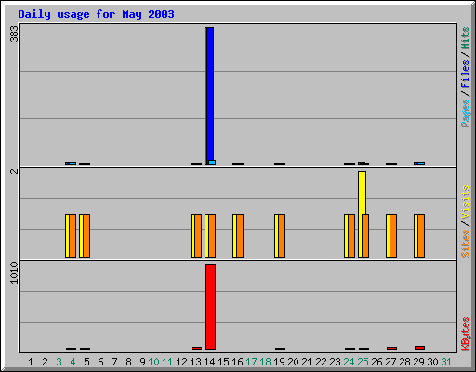The image size is (476, 372).
Task: Click day label 26 on the x-axis
Action: [x=377, y=362]
